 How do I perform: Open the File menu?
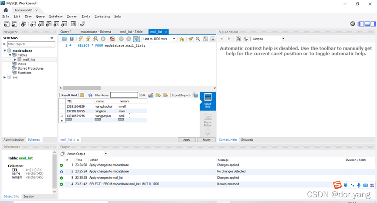(x=6, y=17)
